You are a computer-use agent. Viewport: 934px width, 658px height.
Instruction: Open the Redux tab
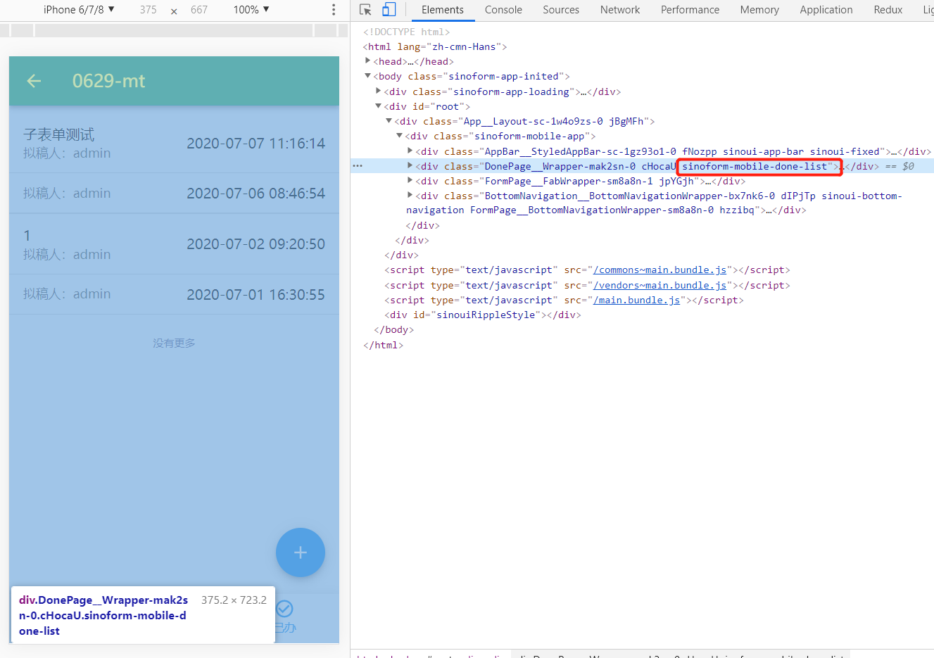pyautogui.click(x=888, y=10)
